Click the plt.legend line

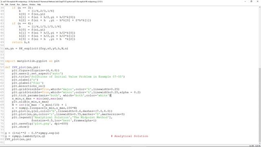coord(62,117)
